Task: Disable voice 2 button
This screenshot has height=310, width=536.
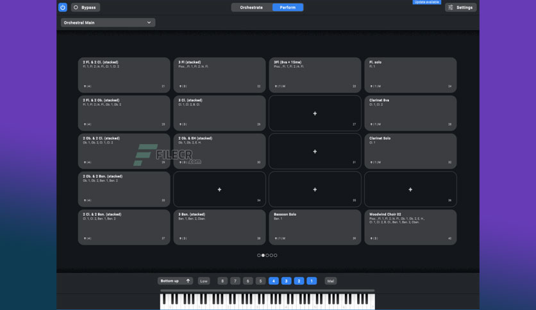Action: tap(299, 281)
